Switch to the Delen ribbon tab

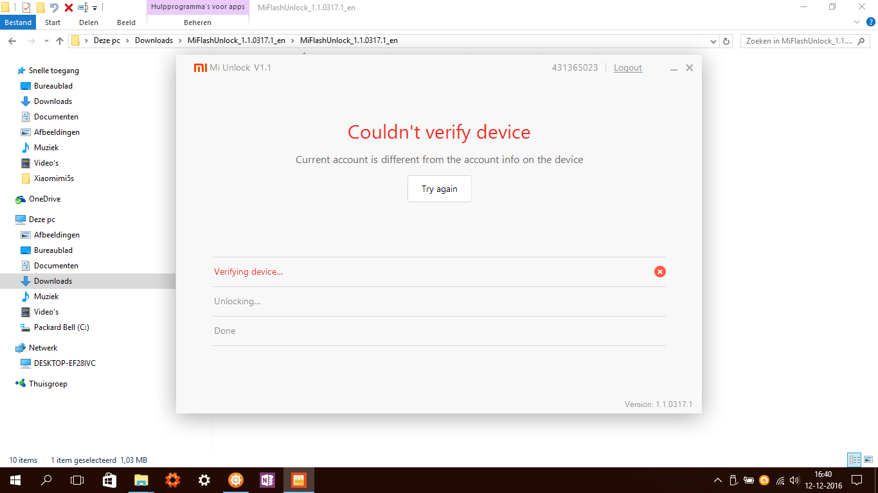89,22
